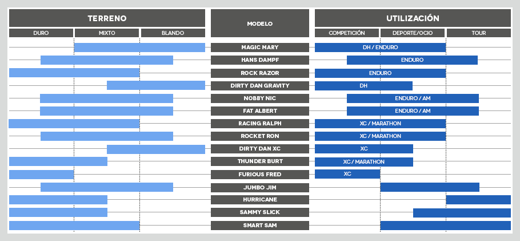Select the DURO terrain column

[x=41, y=33]
